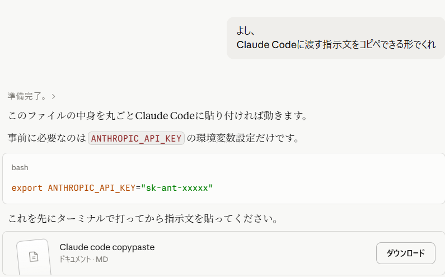
Task: Expand the 準備完了 thinking chevron
Action: tap(54, 96)
